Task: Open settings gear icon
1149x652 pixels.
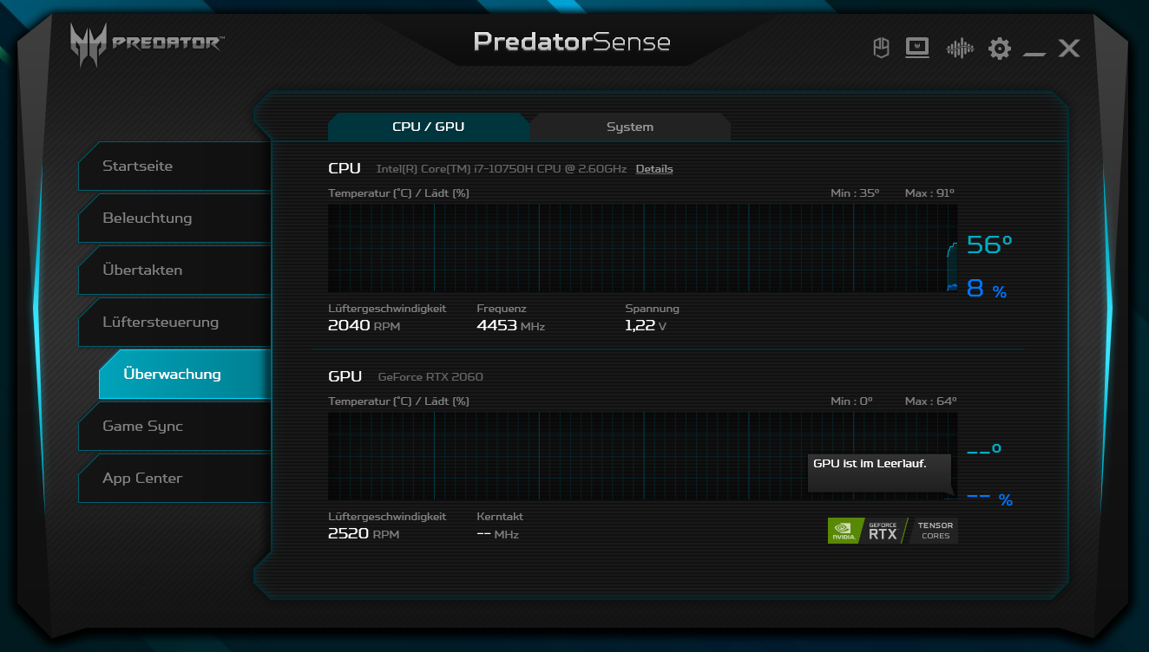Action: point(1000,49)
